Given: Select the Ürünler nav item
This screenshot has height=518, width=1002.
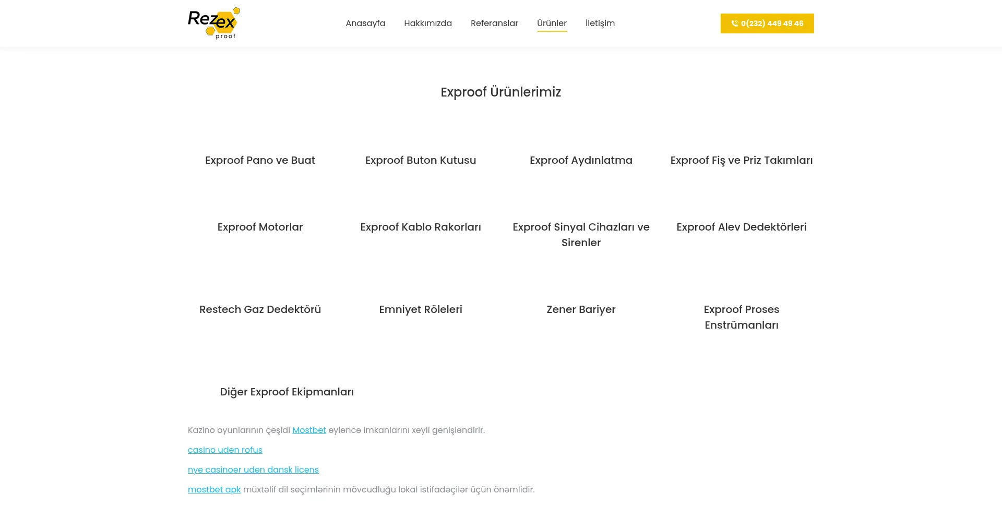Looking at the screenshot, I should tap(552, 23).
